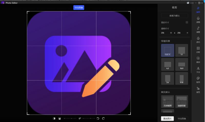Image resolution: width=205 pixels, height=122 pixels.
Task: Open the 虚化 blur tool
Action: pyautogui.click(x=198, y=40)
